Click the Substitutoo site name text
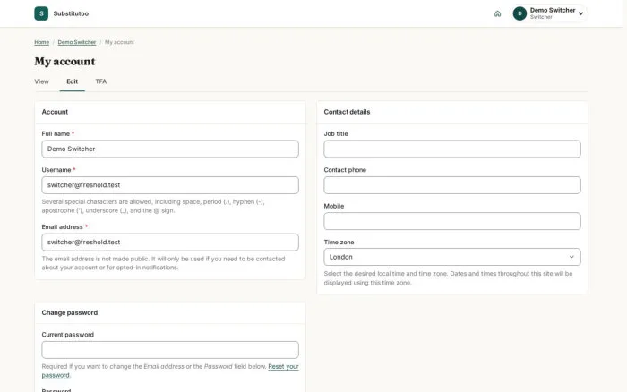 pyautogui.click(x=71, y=13)
